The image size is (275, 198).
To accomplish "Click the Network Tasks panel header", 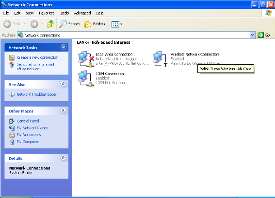I will coord(36,47).
